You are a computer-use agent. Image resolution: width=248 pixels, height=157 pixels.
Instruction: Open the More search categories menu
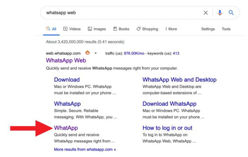pyautogui.click(x=171, y=29)
